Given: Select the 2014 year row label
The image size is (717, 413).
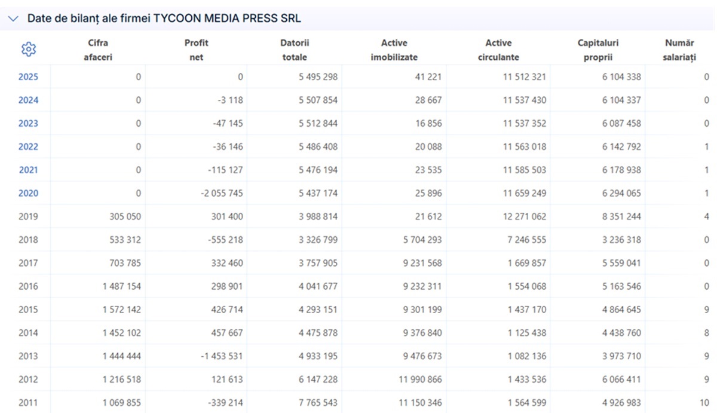Looking at the screenshot, I should [28, 333].
